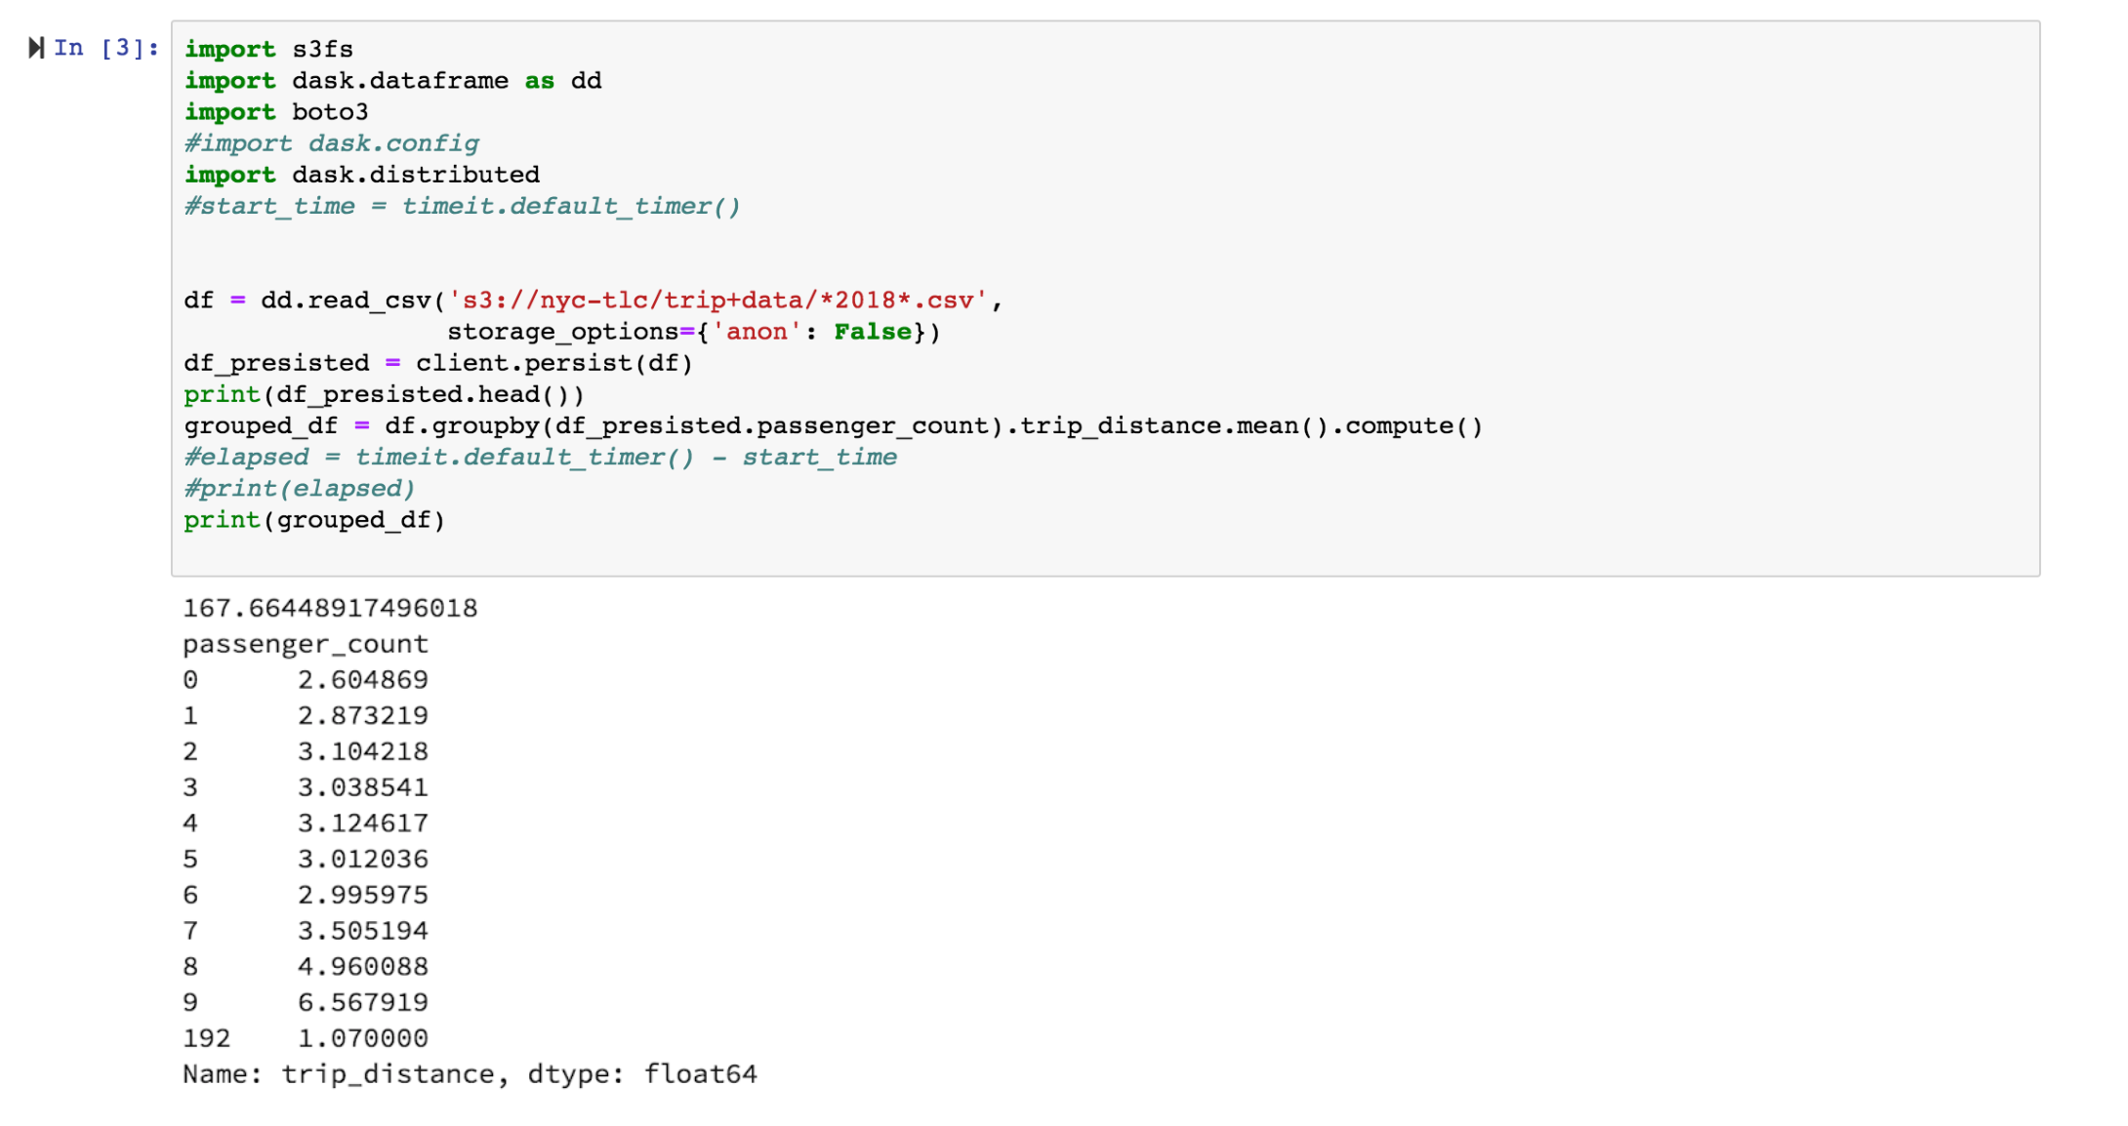Click the import dask.dataframe as dd line
The height and width of the screenshot is (1126, 2128).
(392, 81)
